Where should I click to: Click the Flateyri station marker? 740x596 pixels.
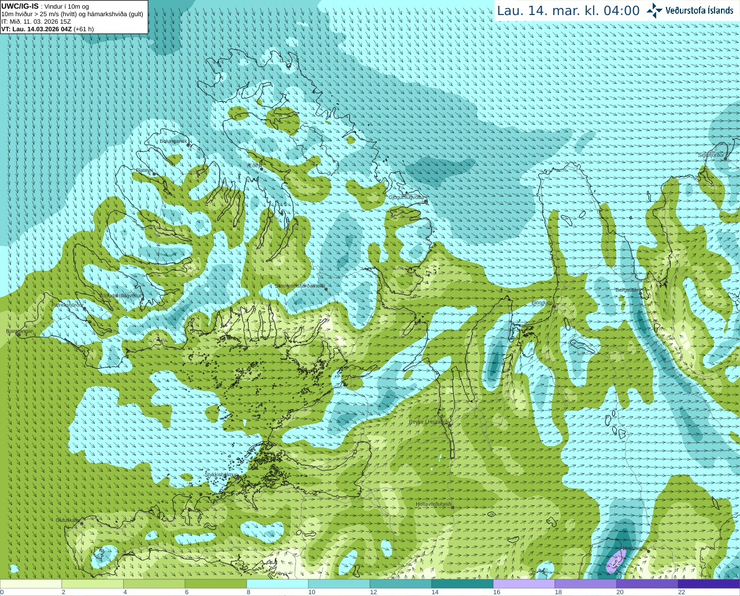[x=154, y=174]
